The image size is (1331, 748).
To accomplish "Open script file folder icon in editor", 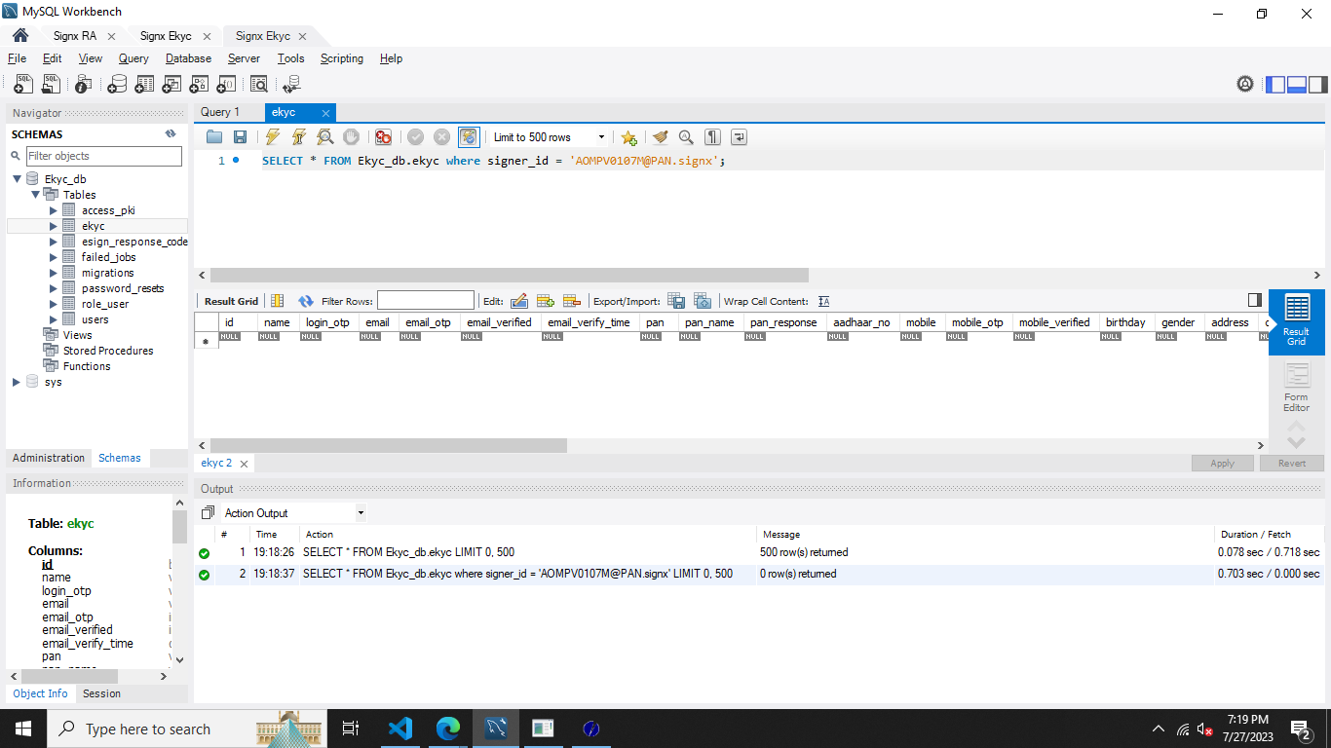I will tap(214, 137).
